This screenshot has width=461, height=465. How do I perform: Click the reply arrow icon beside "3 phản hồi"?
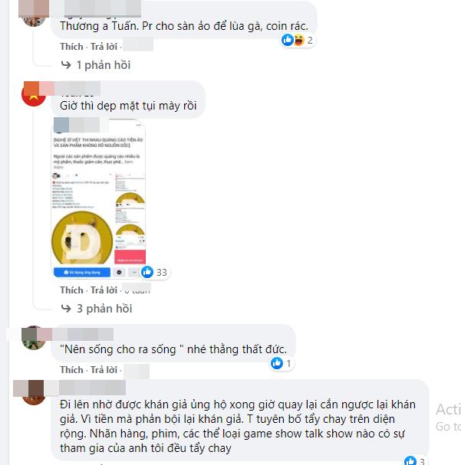coord(66,309)
